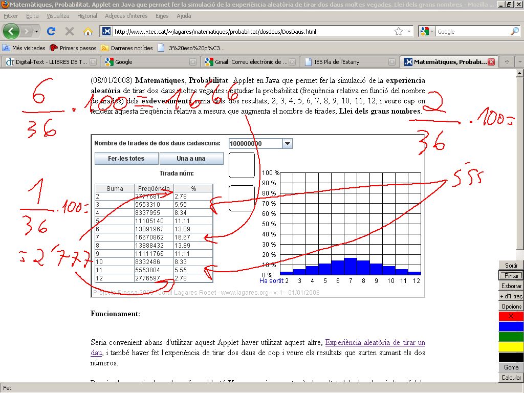Image resolution: width=524 pixels, height=393 pixels.
Task: Click the browser Back arrow button
Action: pyautogui.click(x=11, y=31)
